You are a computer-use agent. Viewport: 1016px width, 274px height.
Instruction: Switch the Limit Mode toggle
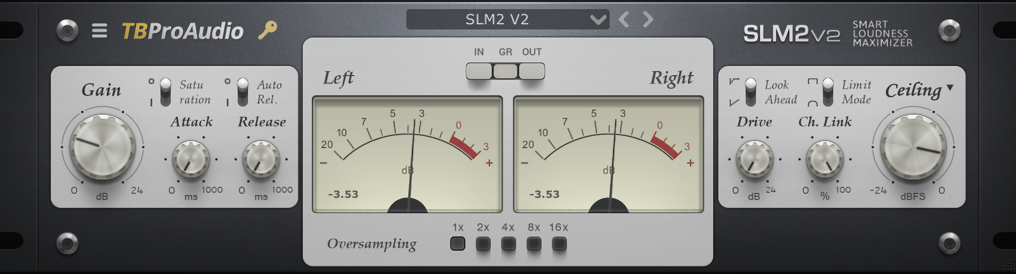pos(828,92)
